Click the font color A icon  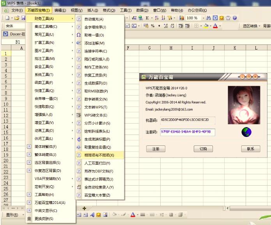pos(215,26)
